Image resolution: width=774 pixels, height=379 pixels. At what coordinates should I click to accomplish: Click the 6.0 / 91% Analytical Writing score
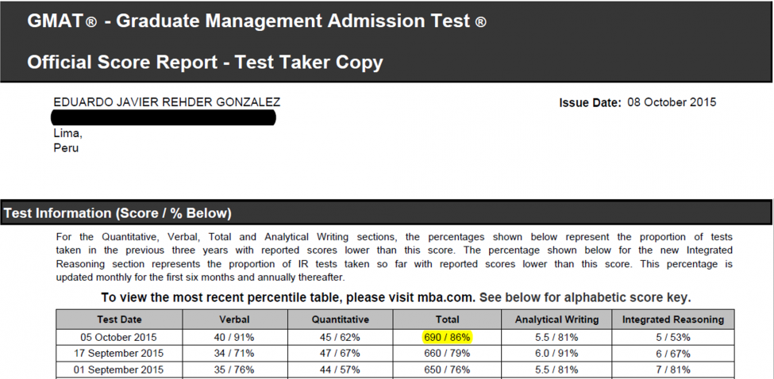[x=556, y=354]
